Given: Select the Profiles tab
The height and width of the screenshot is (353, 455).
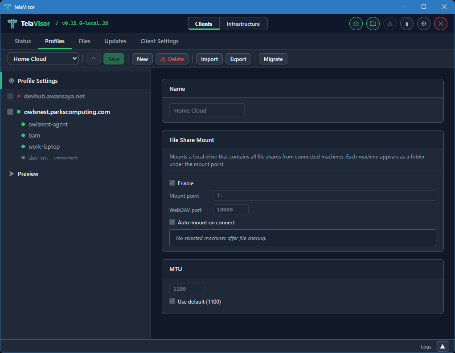Looking at the screenshot, I should [x=55, y=41].
